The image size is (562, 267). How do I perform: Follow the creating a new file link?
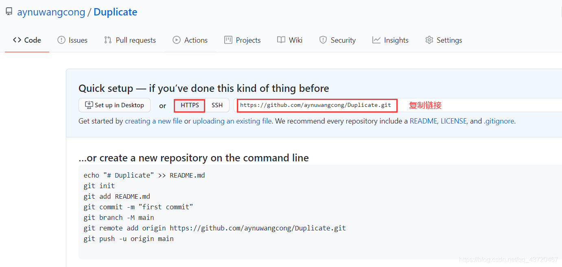pos(153,121)
